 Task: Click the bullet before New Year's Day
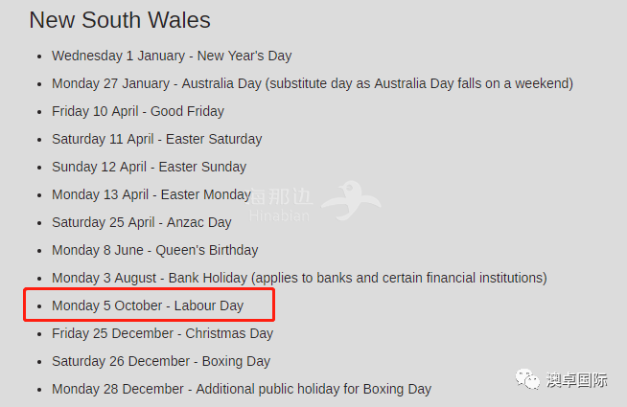point(39,57)
